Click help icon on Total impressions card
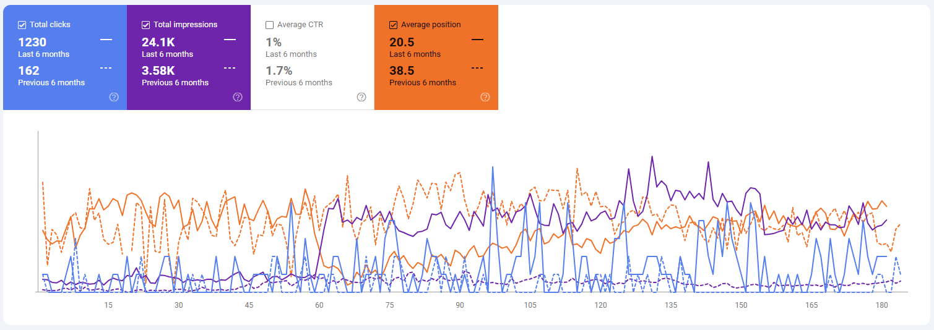 click(x=238, y=97)
